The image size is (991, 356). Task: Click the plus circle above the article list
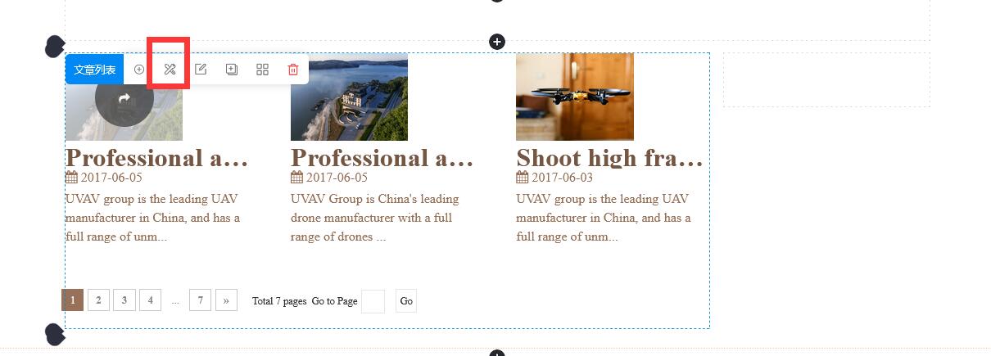497,41
